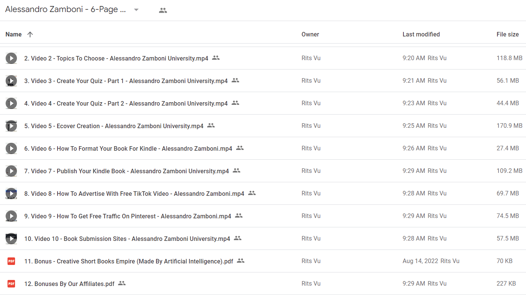Click the 9:26 AM Rits Vu modified time
Viewport: 526px width, 295px height.
pos(424,148)
